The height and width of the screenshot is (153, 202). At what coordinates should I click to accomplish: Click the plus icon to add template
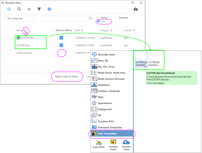(29, 9)
